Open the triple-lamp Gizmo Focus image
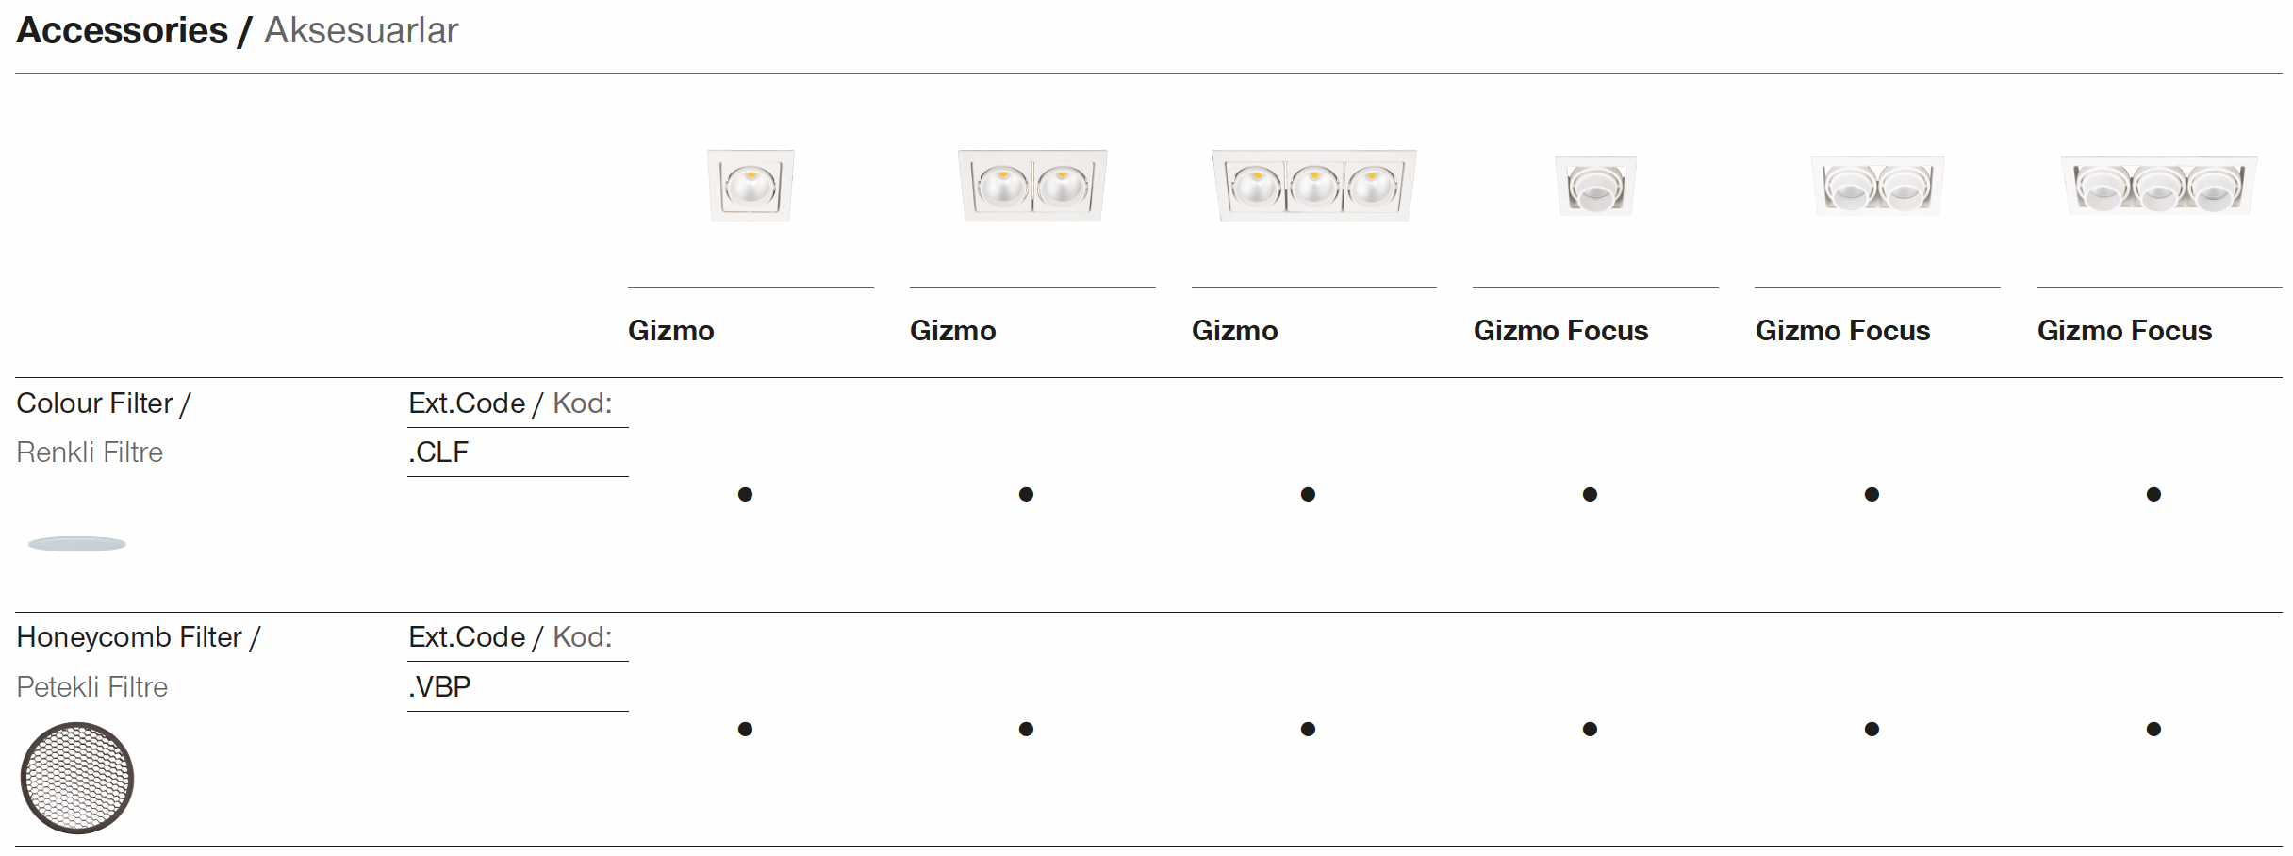 (2159, 187)
